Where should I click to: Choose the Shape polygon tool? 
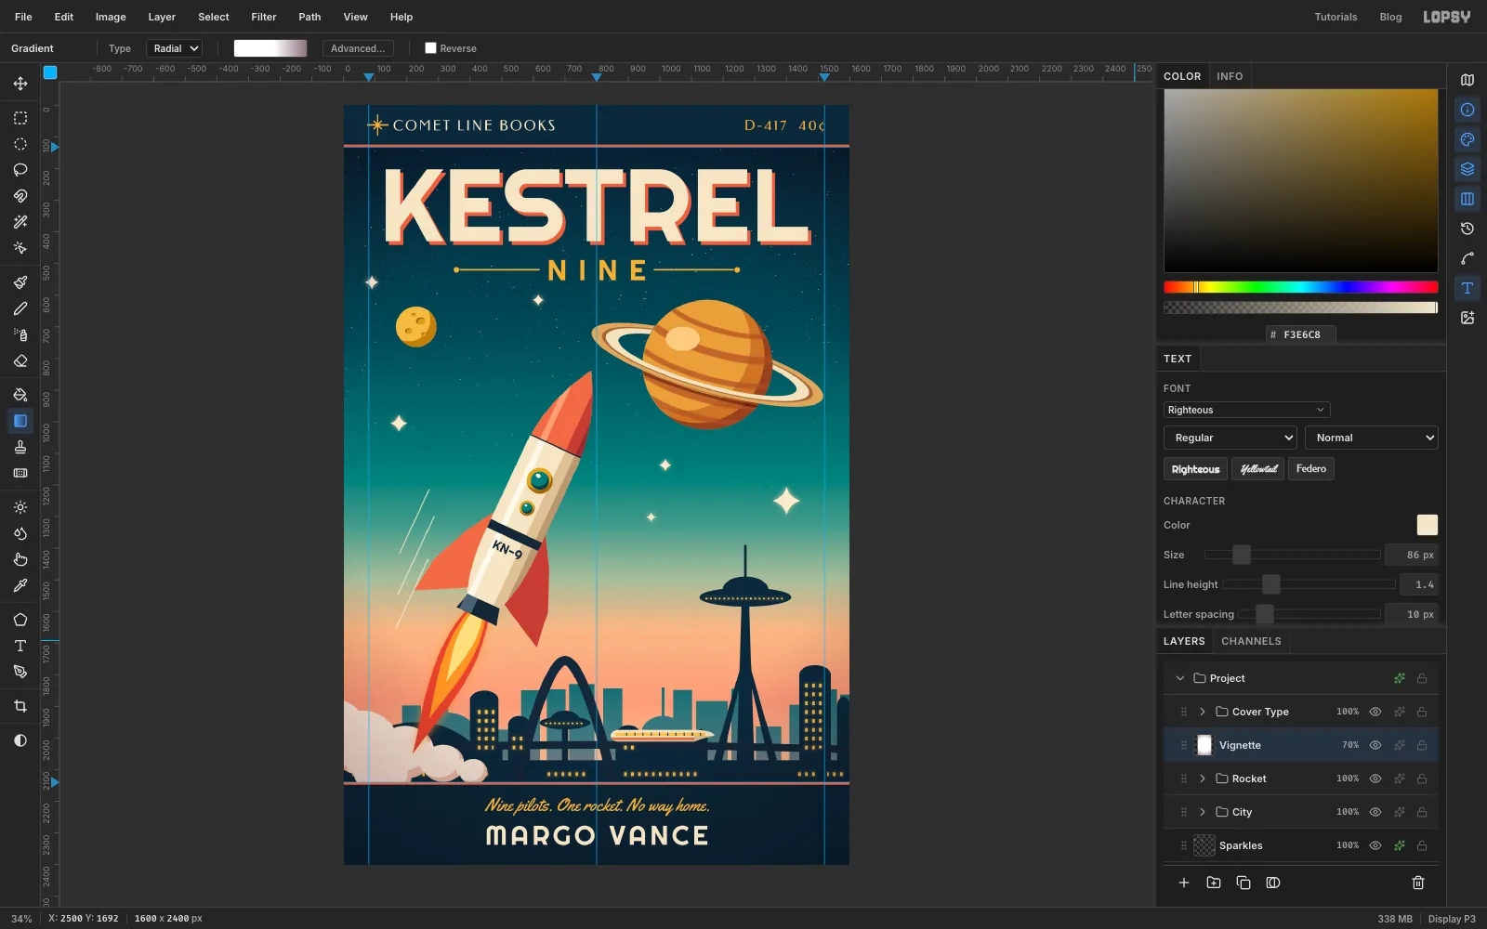[20, 620]
